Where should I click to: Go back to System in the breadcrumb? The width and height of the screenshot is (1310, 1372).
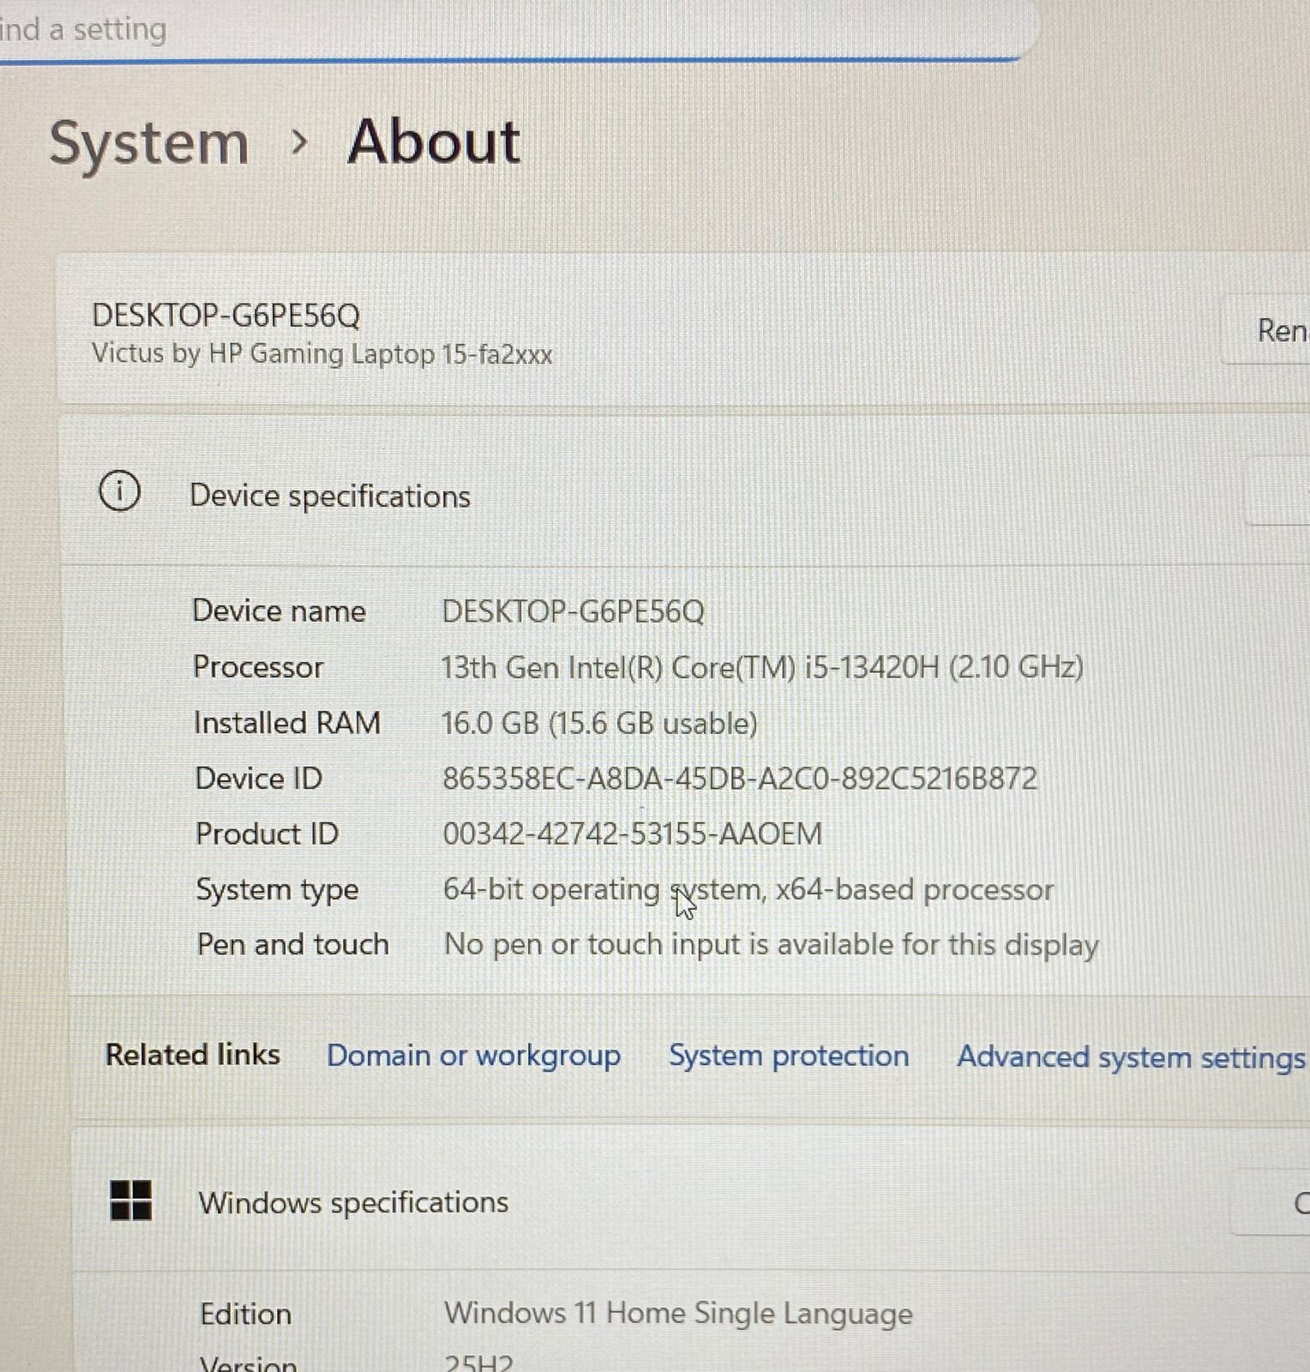click(149, 142)
